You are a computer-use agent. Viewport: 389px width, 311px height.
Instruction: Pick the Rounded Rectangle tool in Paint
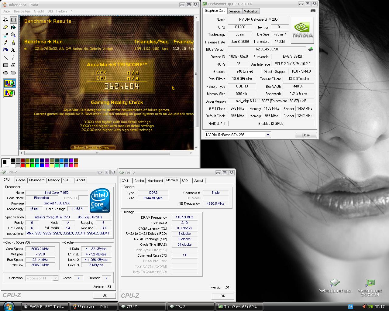pyautogui.click(x=13, y=73)
